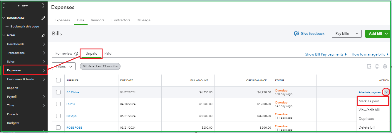Click pencil icon beside BOOKMARKS
The width and height of the screenshot is (392, 133).
pyautogui.click(x=43, y=18)
